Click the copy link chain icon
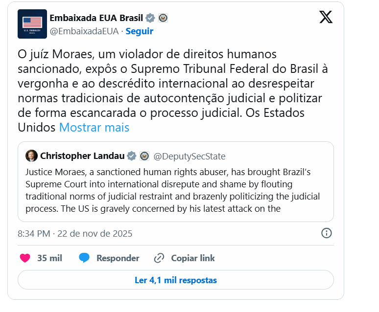 pos(159,258)
